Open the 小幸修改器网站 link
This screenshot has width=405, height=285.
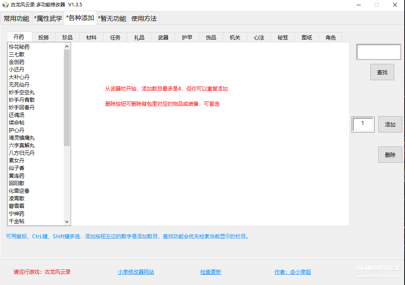pyautogui.click(x=136, y=272)
